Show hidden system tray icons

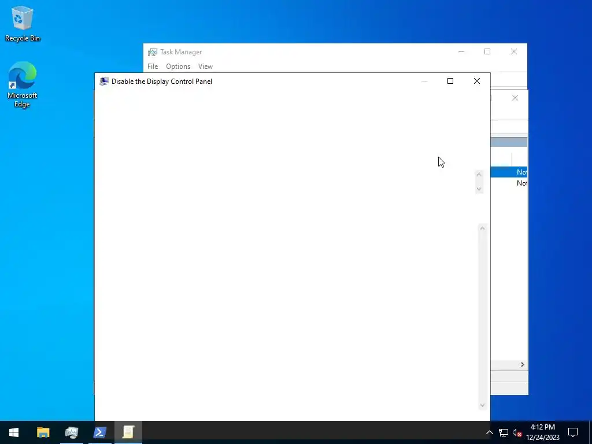[489, 432]
